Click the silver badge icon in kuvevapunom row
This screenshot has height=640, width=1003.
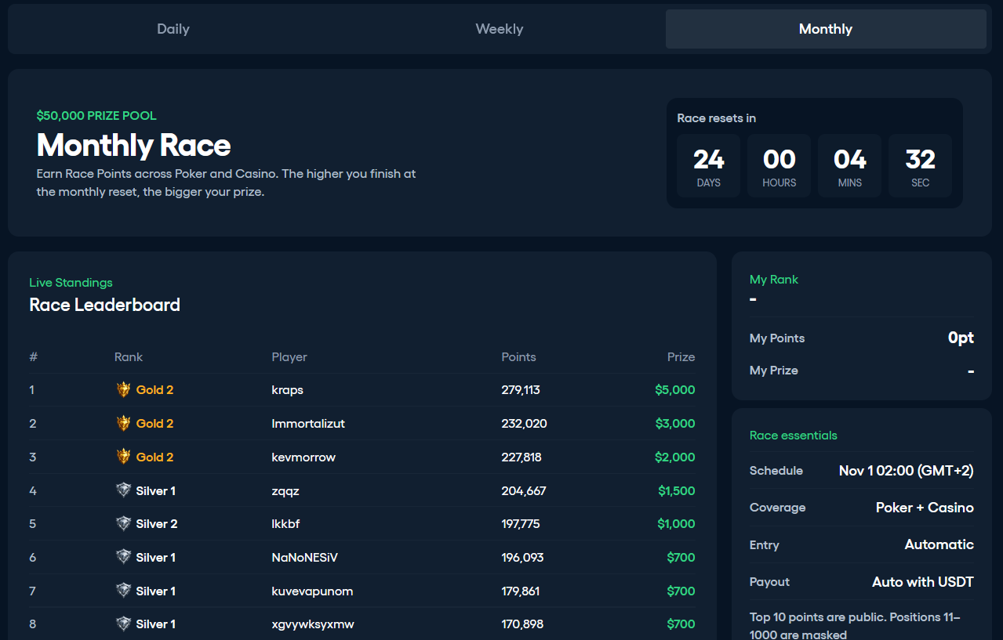pyautogui.click(x=123, y=591)
